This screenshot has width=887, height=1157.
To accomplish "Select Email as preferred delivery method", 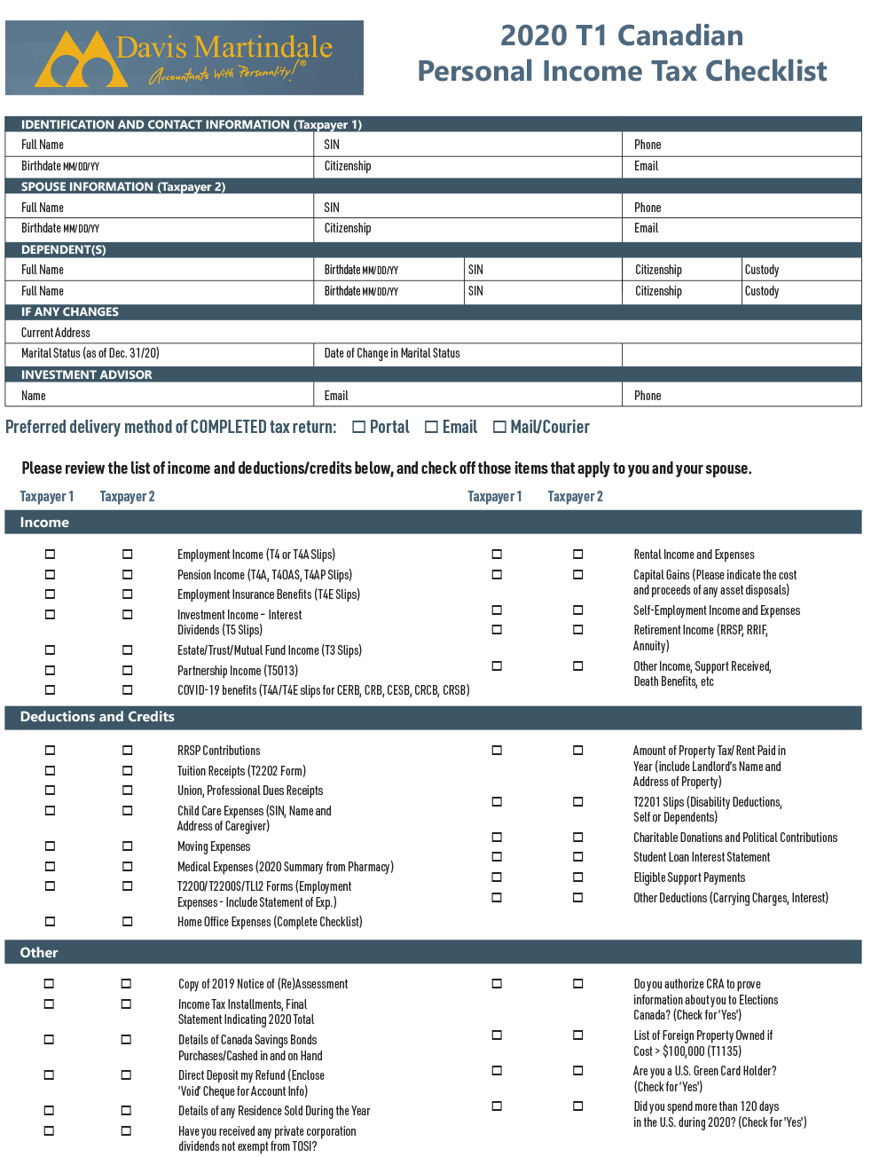I will [x=431, y=427].
